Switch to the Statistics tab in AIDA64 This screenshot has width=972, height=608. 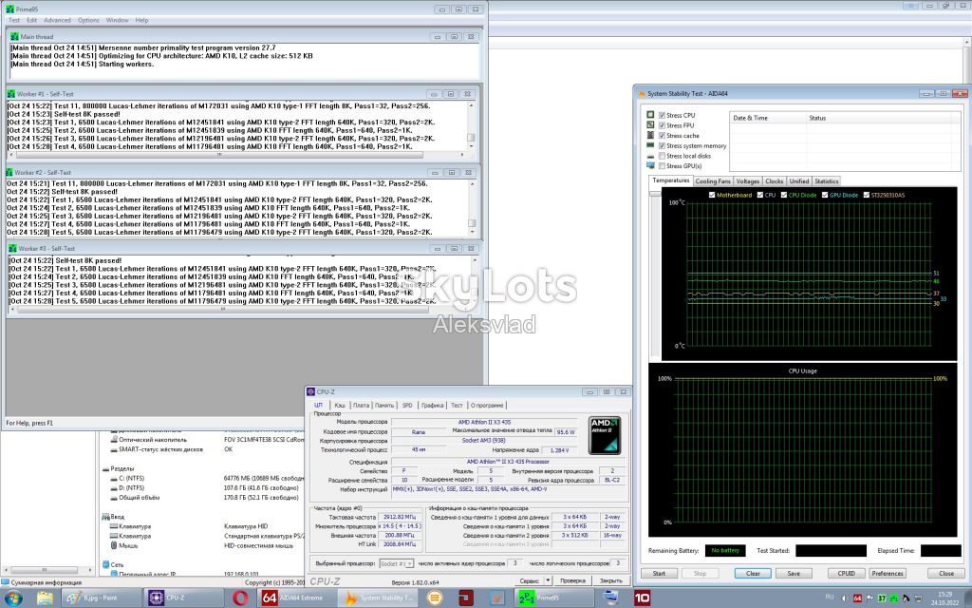click(827, 181)
